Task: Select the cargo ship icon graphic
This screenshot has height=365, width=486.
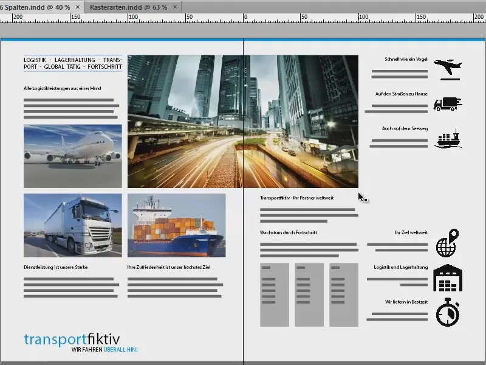Action: [x=448, y=139]
